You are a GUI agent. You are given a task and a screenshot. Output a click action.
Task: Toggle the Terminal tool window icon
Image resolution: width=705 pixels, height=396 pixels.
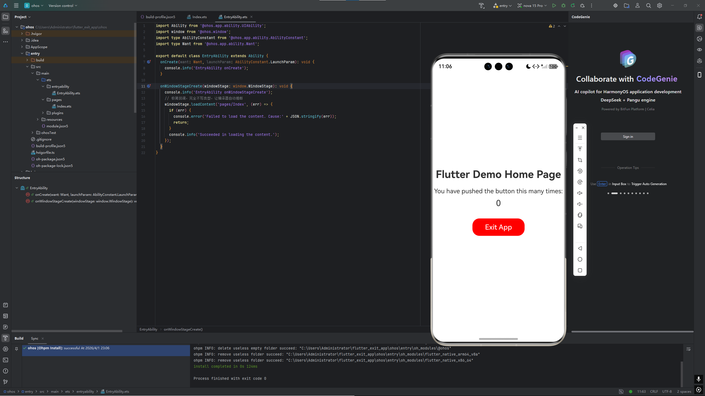[x=6, y=360]
